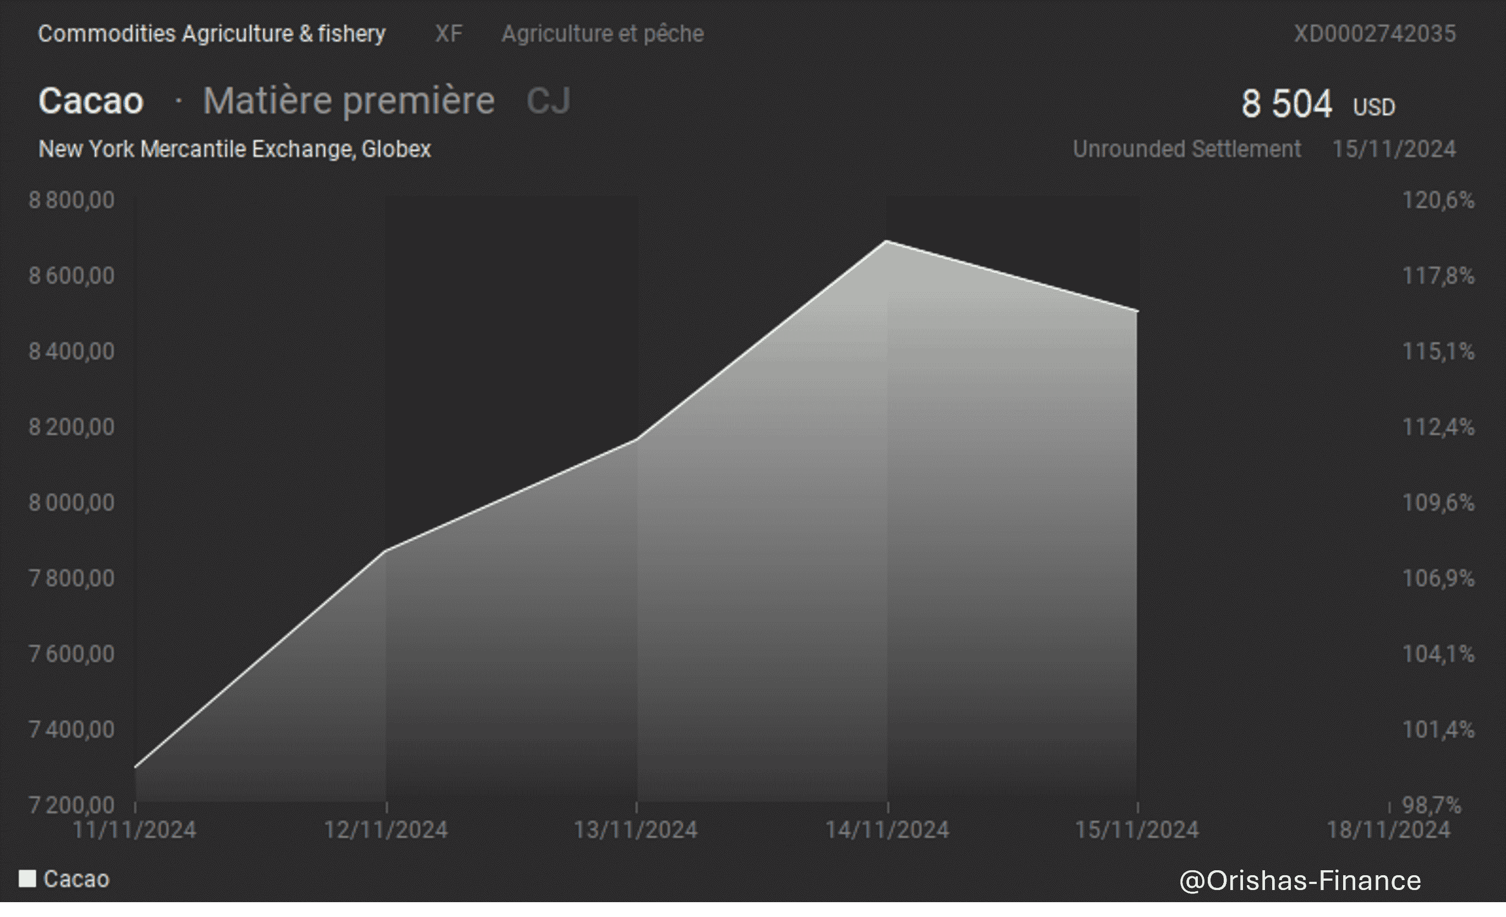Click the XD0002742035 identifier
This screenshot has height=917, width=1506.
click(x=1375, y=33)
